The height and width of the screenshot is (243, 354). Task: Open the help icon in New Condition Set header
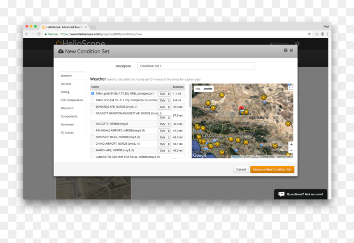[x=286, y=50]
